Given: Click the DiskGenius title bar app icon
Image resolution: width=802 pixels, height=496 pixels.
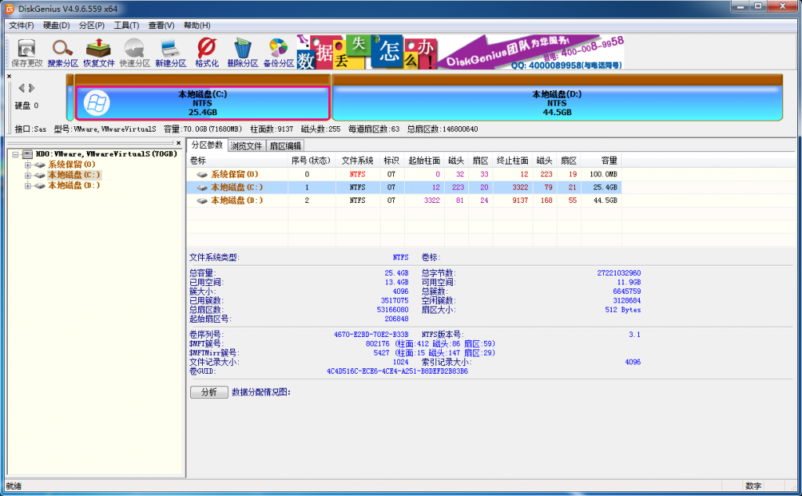Looking at the screenshot, I should pyautogui.click(x=9, y=8).
